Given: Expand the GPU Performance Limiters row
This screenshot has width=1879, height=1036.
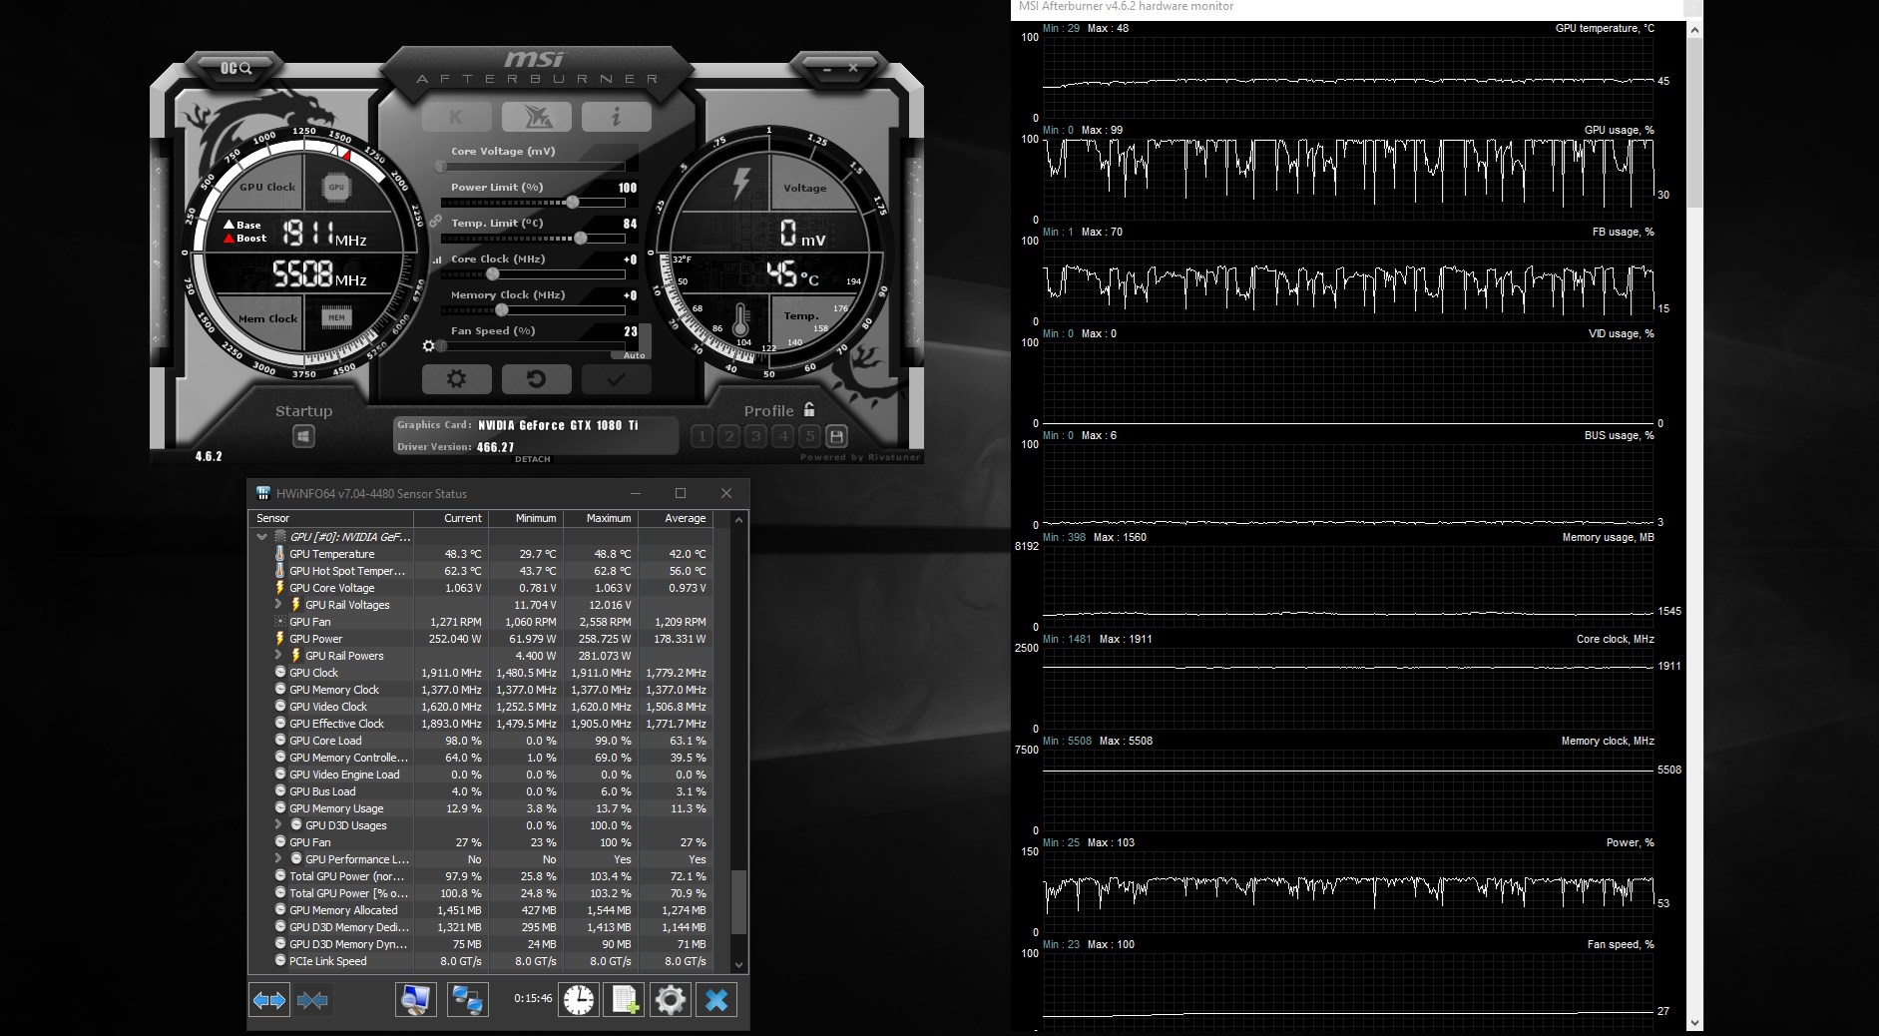Looking at the screenshot, I should pos(278,858).
